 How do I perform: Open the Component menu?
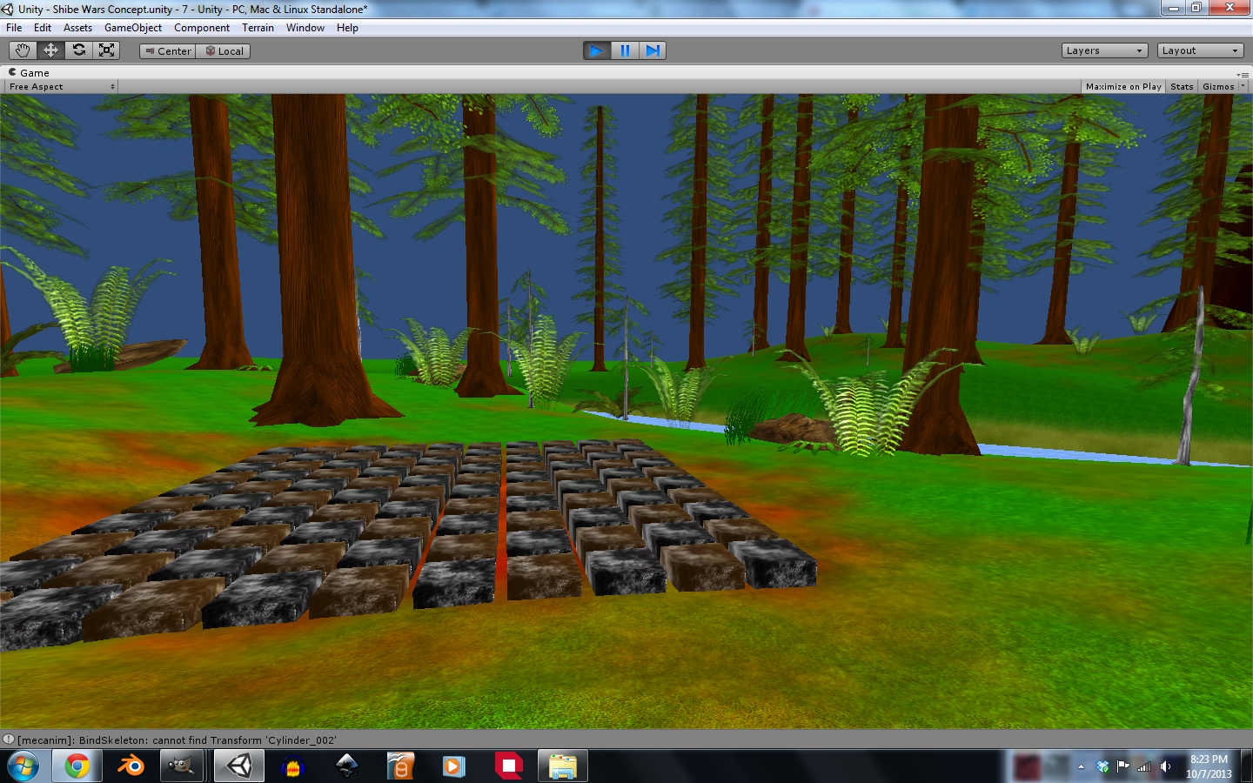pyautogui.click(x=202, y=28)
